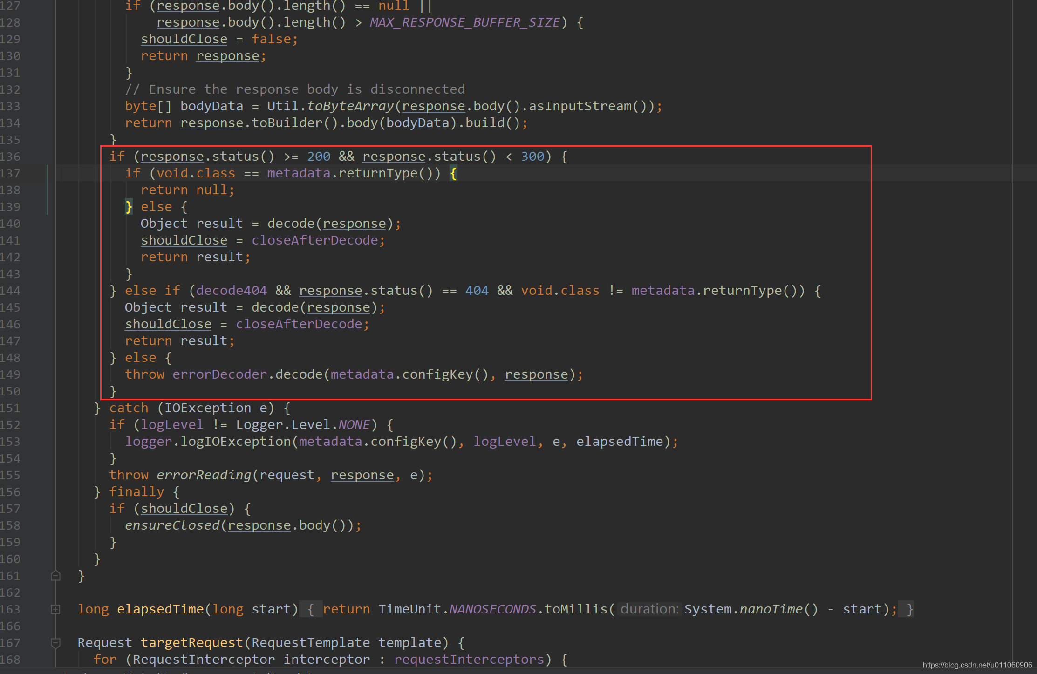Open the underlined response variable on line 130
This screenshot has width=1037, height=674.
(x=227, y=55)
